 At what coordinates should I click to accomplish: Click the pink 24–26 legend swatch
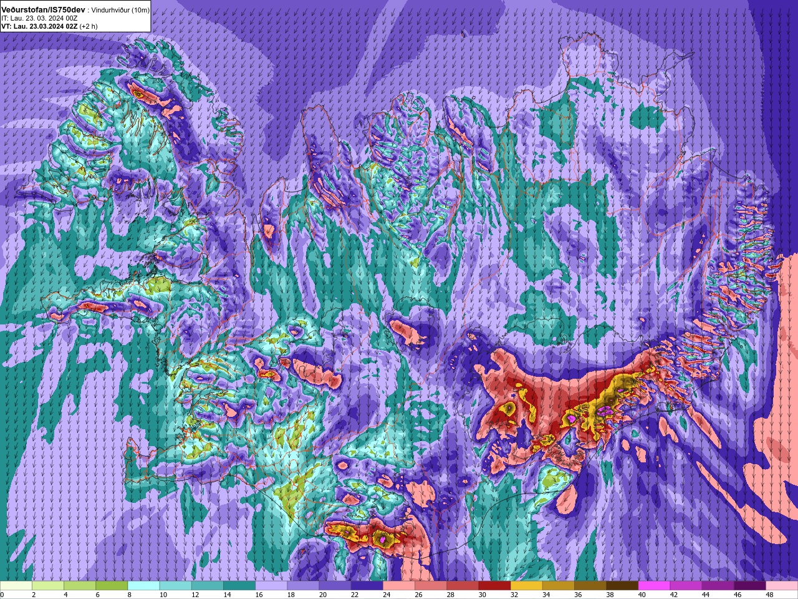399,586
